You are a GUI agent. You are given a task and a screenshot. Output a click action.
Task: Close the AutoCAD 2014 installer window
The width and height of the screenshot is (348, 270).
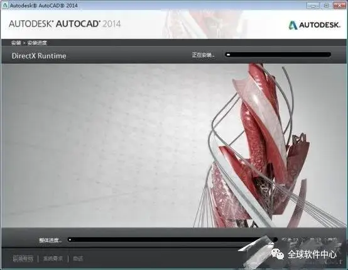point(340,5)
